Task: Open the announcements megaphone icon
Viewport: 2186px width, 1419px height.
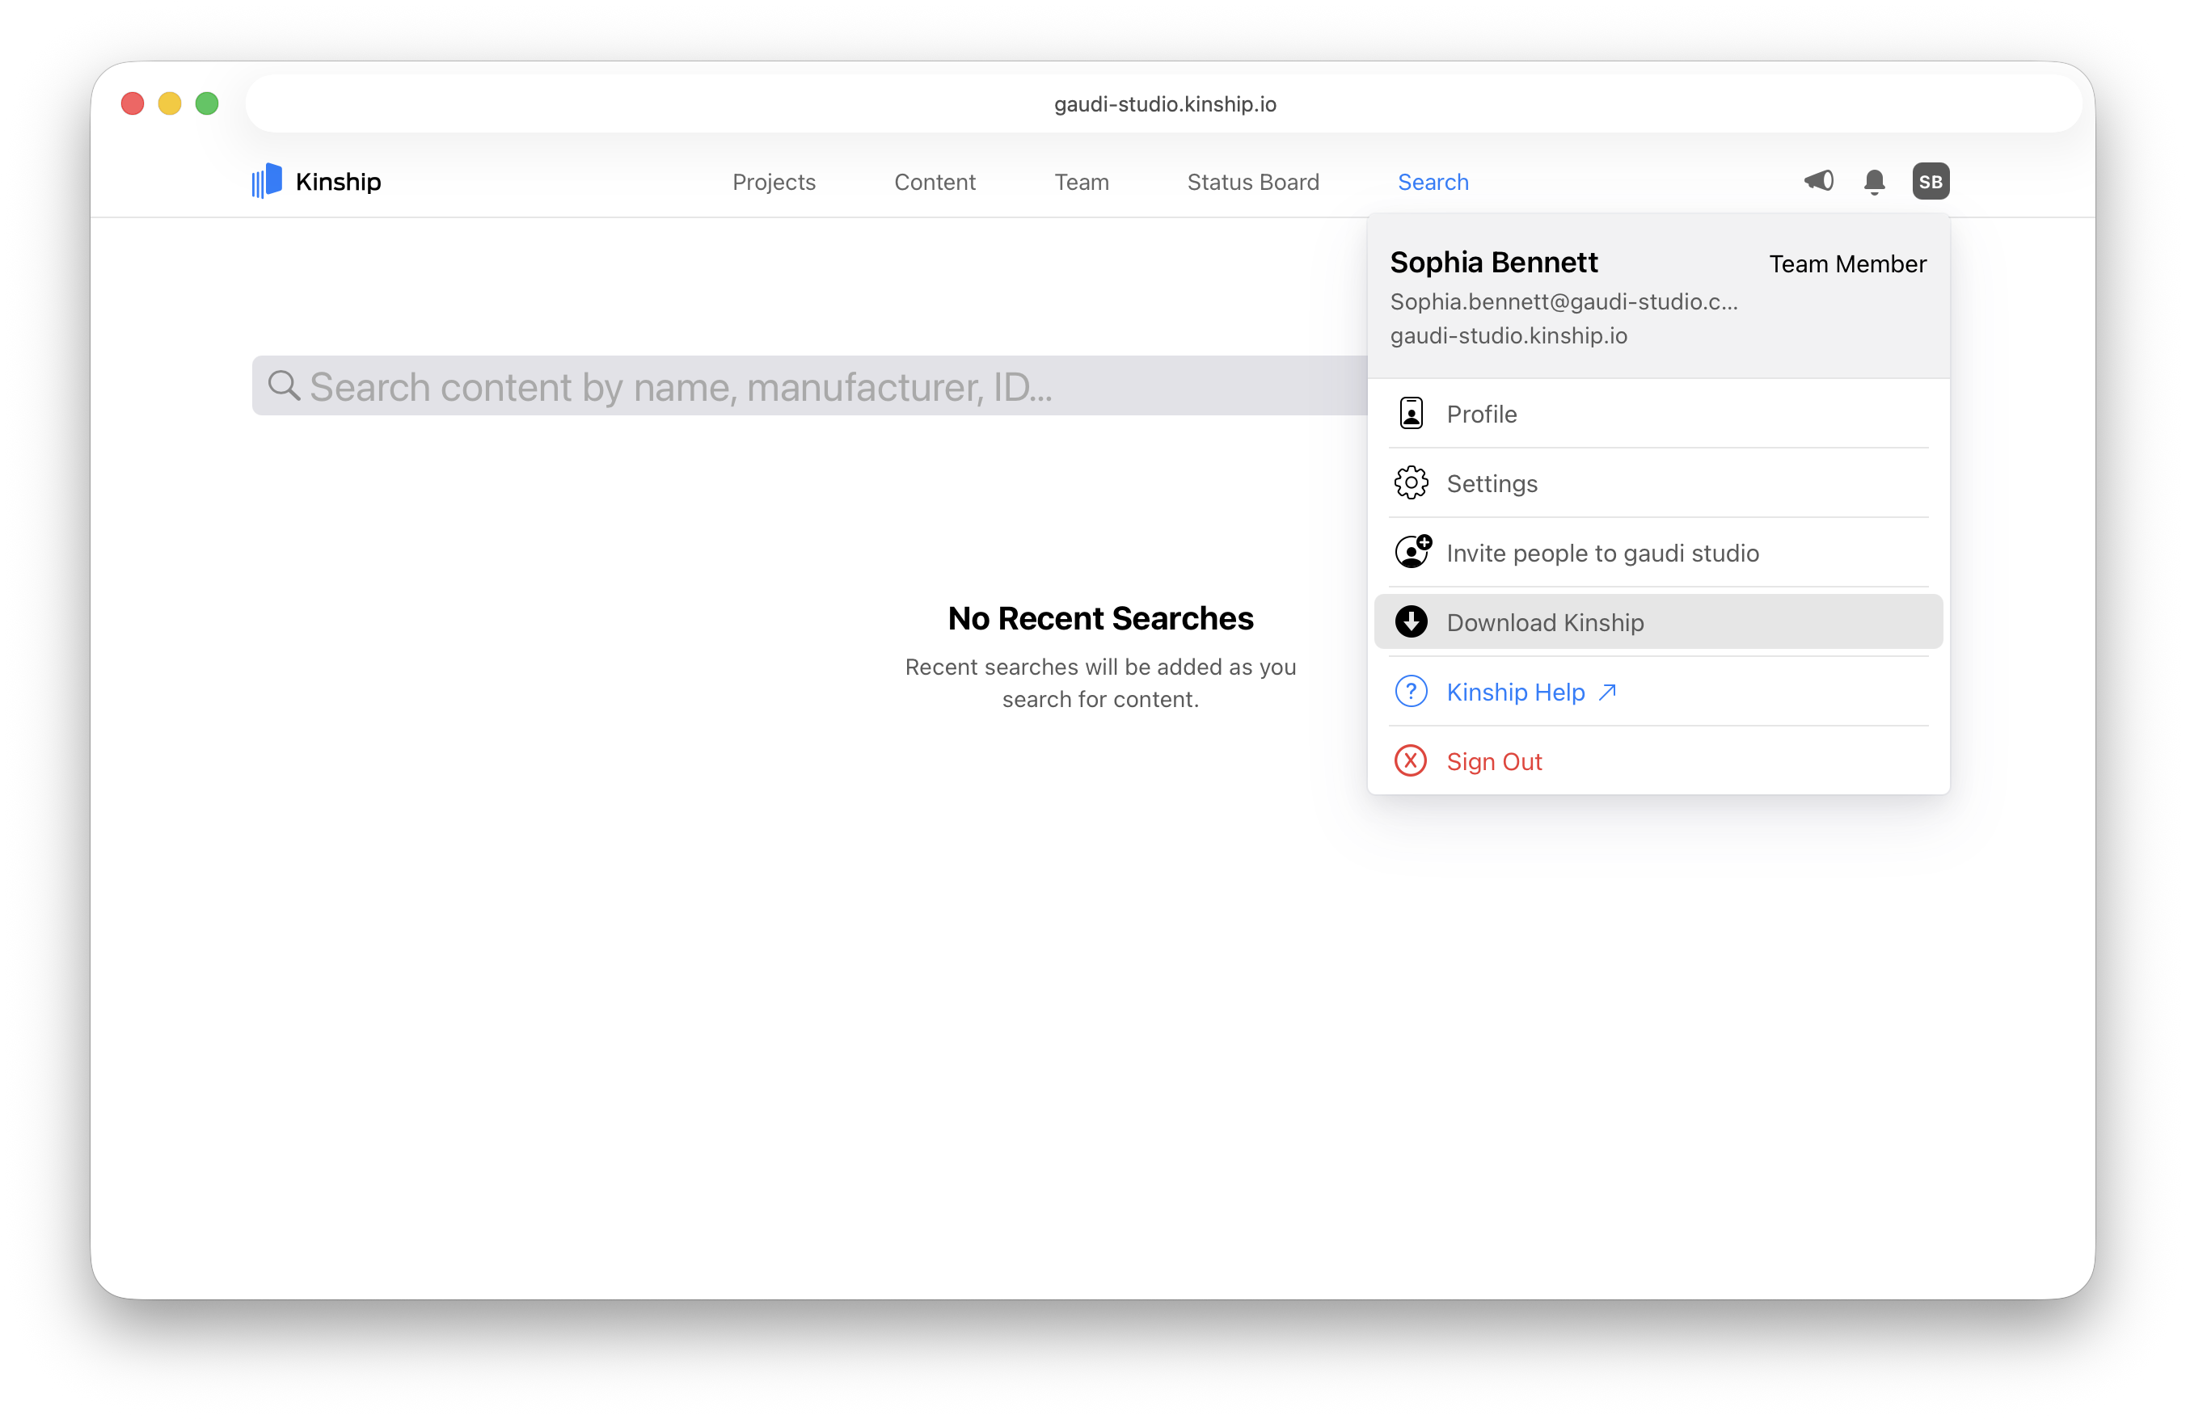Action: (1817, 181)
